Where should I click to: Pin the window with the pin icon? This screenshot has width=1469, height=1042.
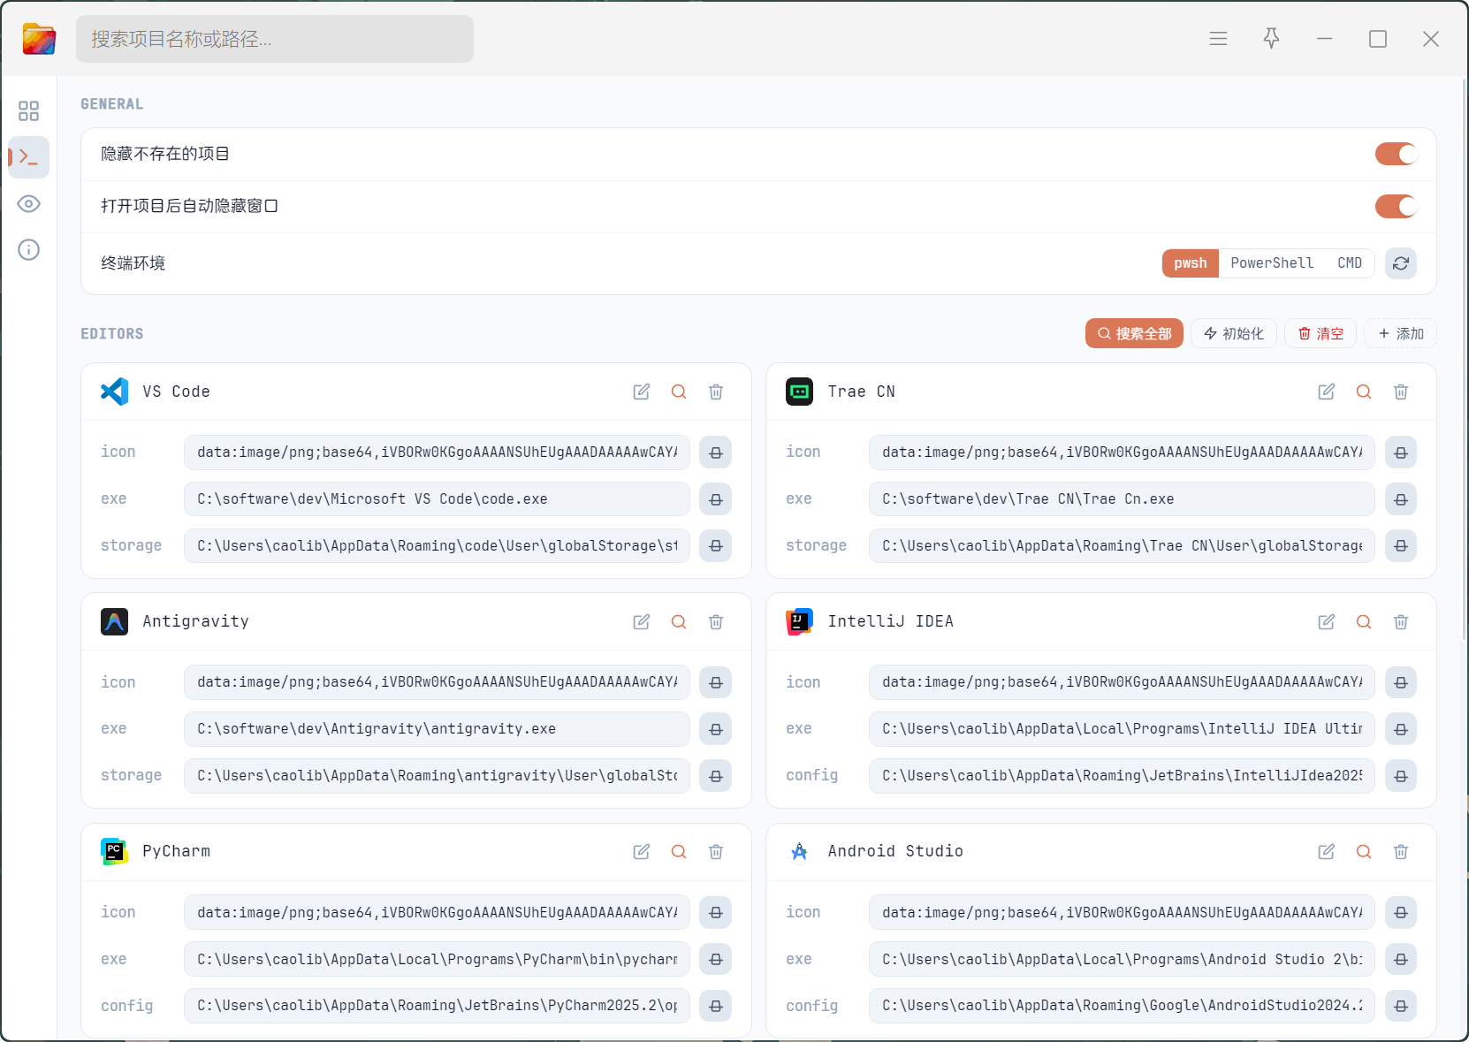pos(1271,39)
